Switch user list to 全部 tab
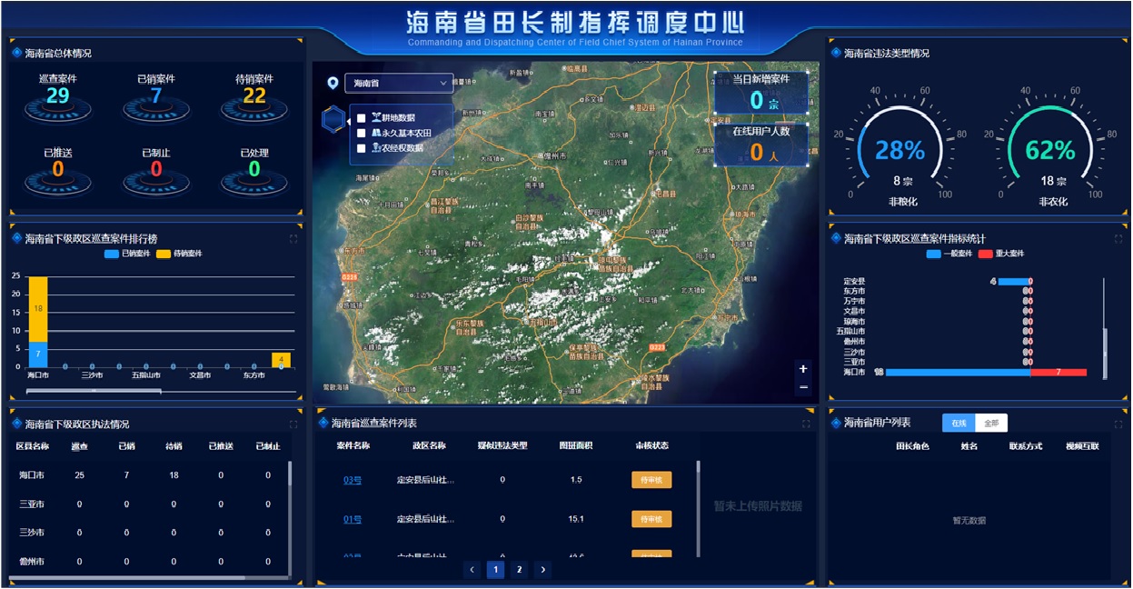This screenshot has height=589, width=1133. 991,424
